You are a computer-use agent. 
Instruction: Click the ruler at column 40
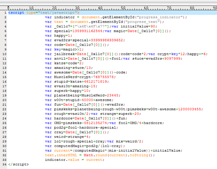(x=100, y=8)
